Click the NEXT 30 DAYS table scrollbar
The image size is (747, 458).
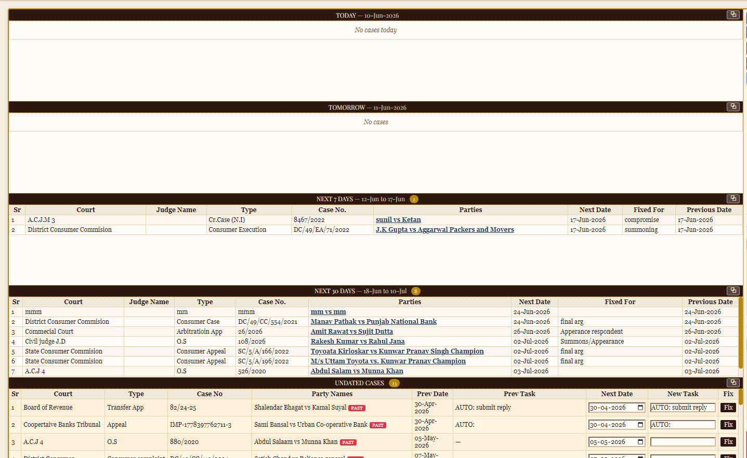point(740,333)
